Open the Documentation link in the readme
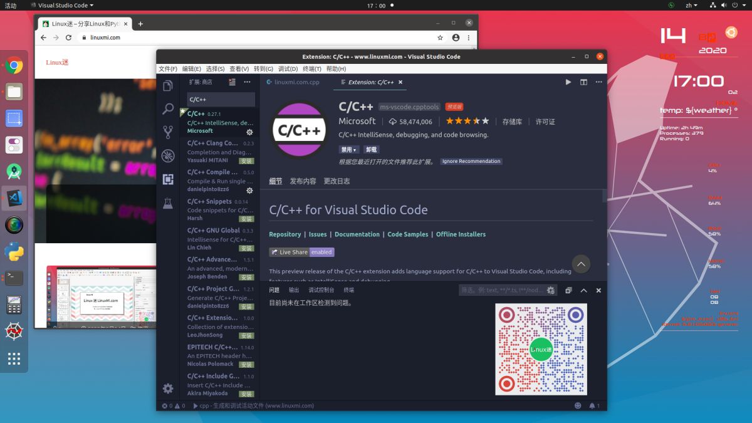The width and height of the screenshot is (752, 423). pyautogui.click(x=357, y=234)
